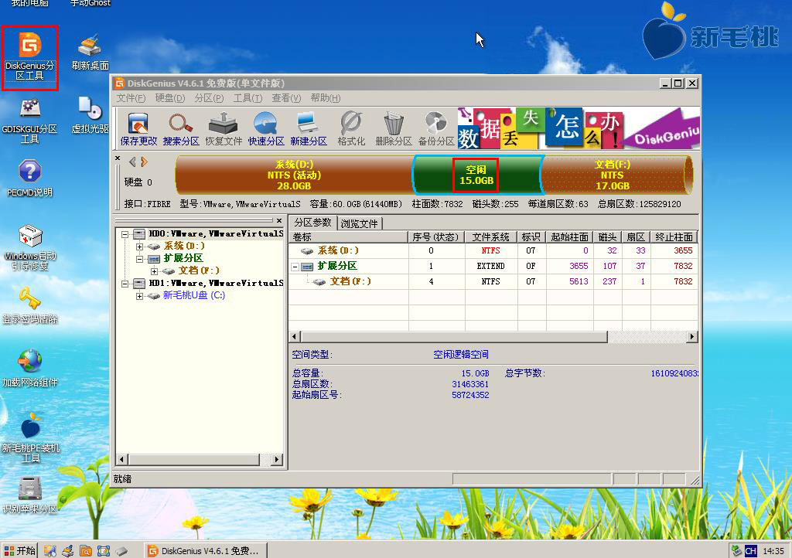The width and height of the screenshot is (792, 558).
Task: Open the 虚拟光驱 desktop icon
Action: 90,115
